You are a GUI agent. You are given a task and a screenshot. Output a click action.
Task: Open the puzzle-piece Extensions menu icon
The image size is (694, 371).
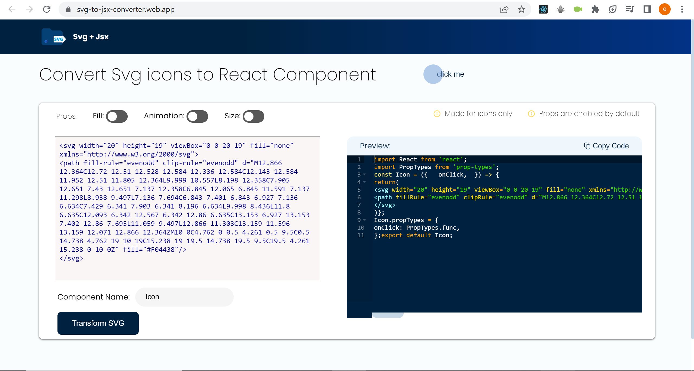[595, 9]
